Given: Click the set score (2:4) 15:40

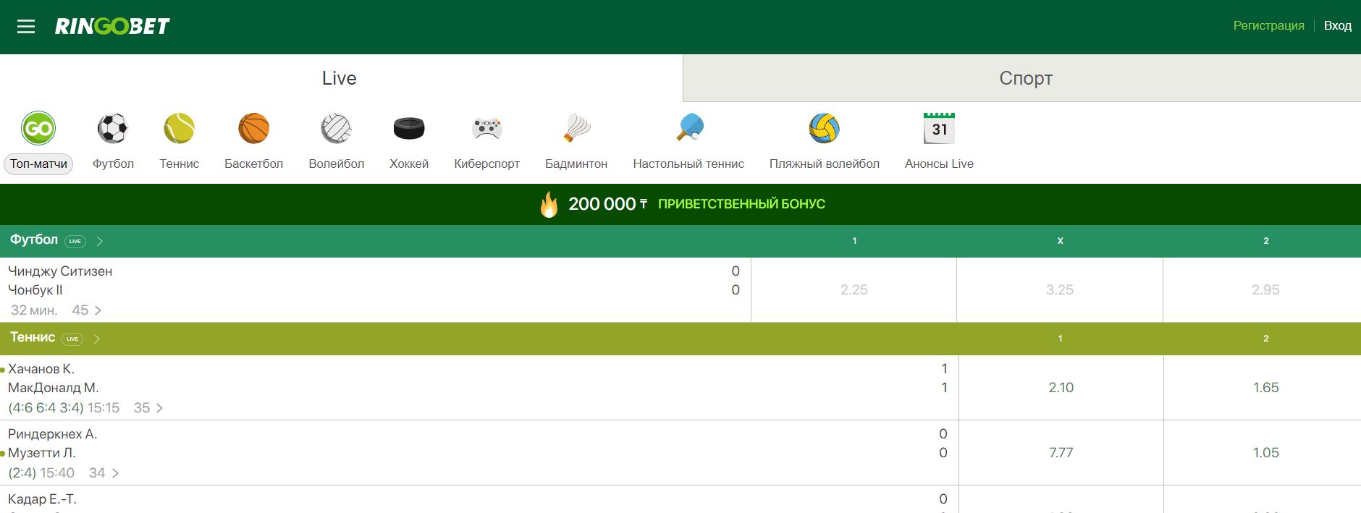Looking at the screenshot, I should pos(41,473).
